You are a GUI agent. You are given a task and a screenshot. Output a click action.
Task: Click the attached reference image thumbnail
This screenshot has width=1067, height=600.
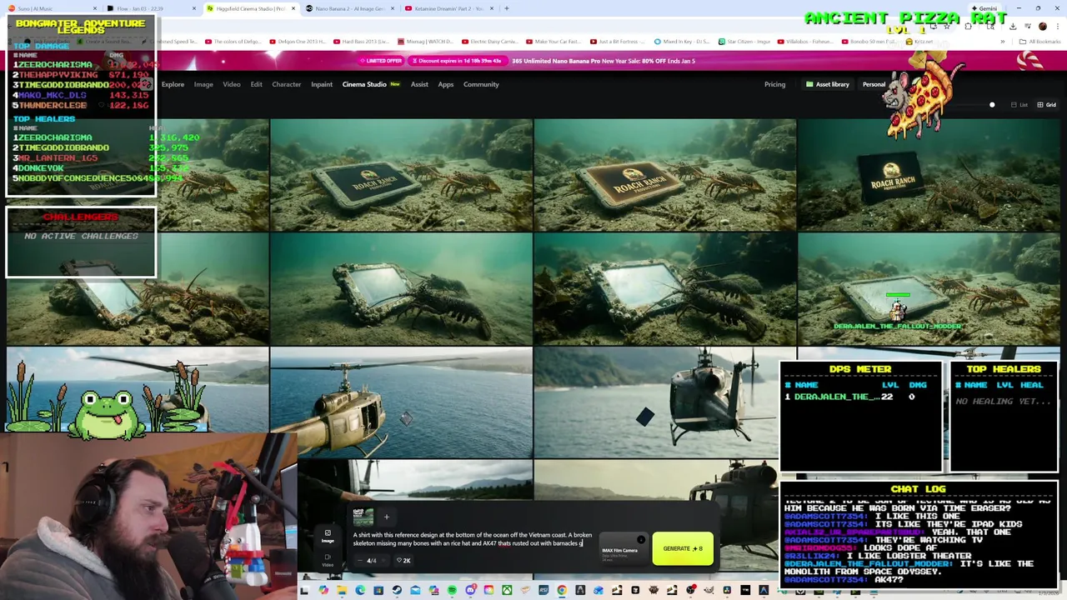pos(363,517)
